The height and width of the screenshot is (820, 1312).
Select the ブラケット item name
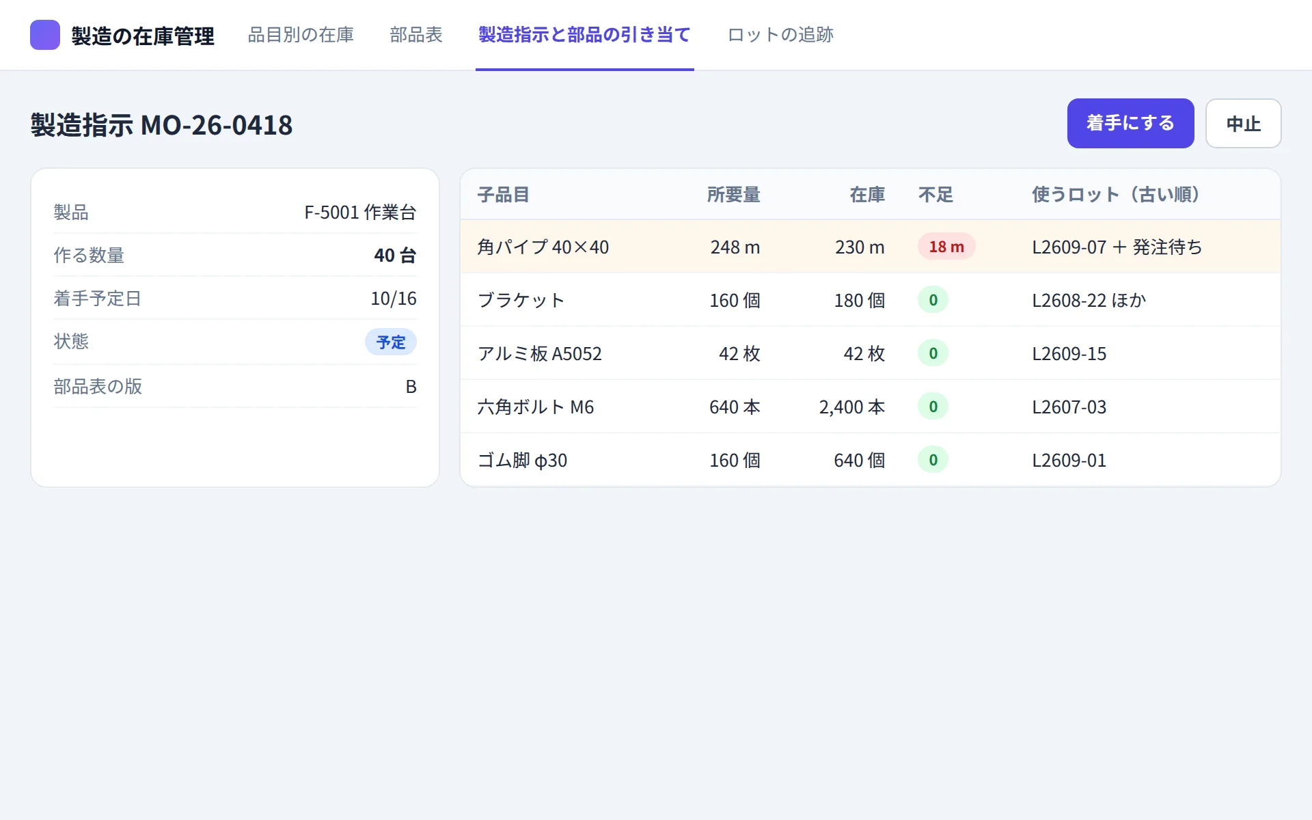tap(521, 300)
